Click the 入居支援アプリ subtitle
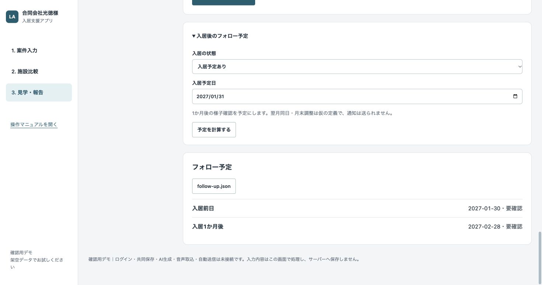Viewport: 542px width, 285px height. 37,21
